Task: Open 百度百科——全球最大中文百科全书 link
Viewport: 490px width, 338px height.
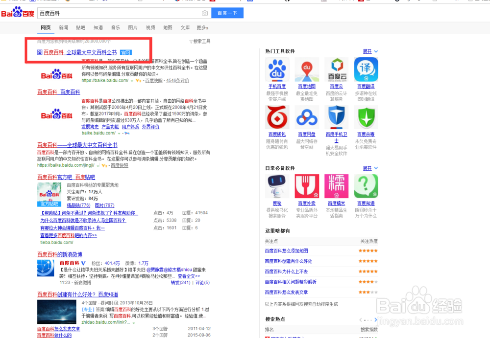Action: click(77, 145)
